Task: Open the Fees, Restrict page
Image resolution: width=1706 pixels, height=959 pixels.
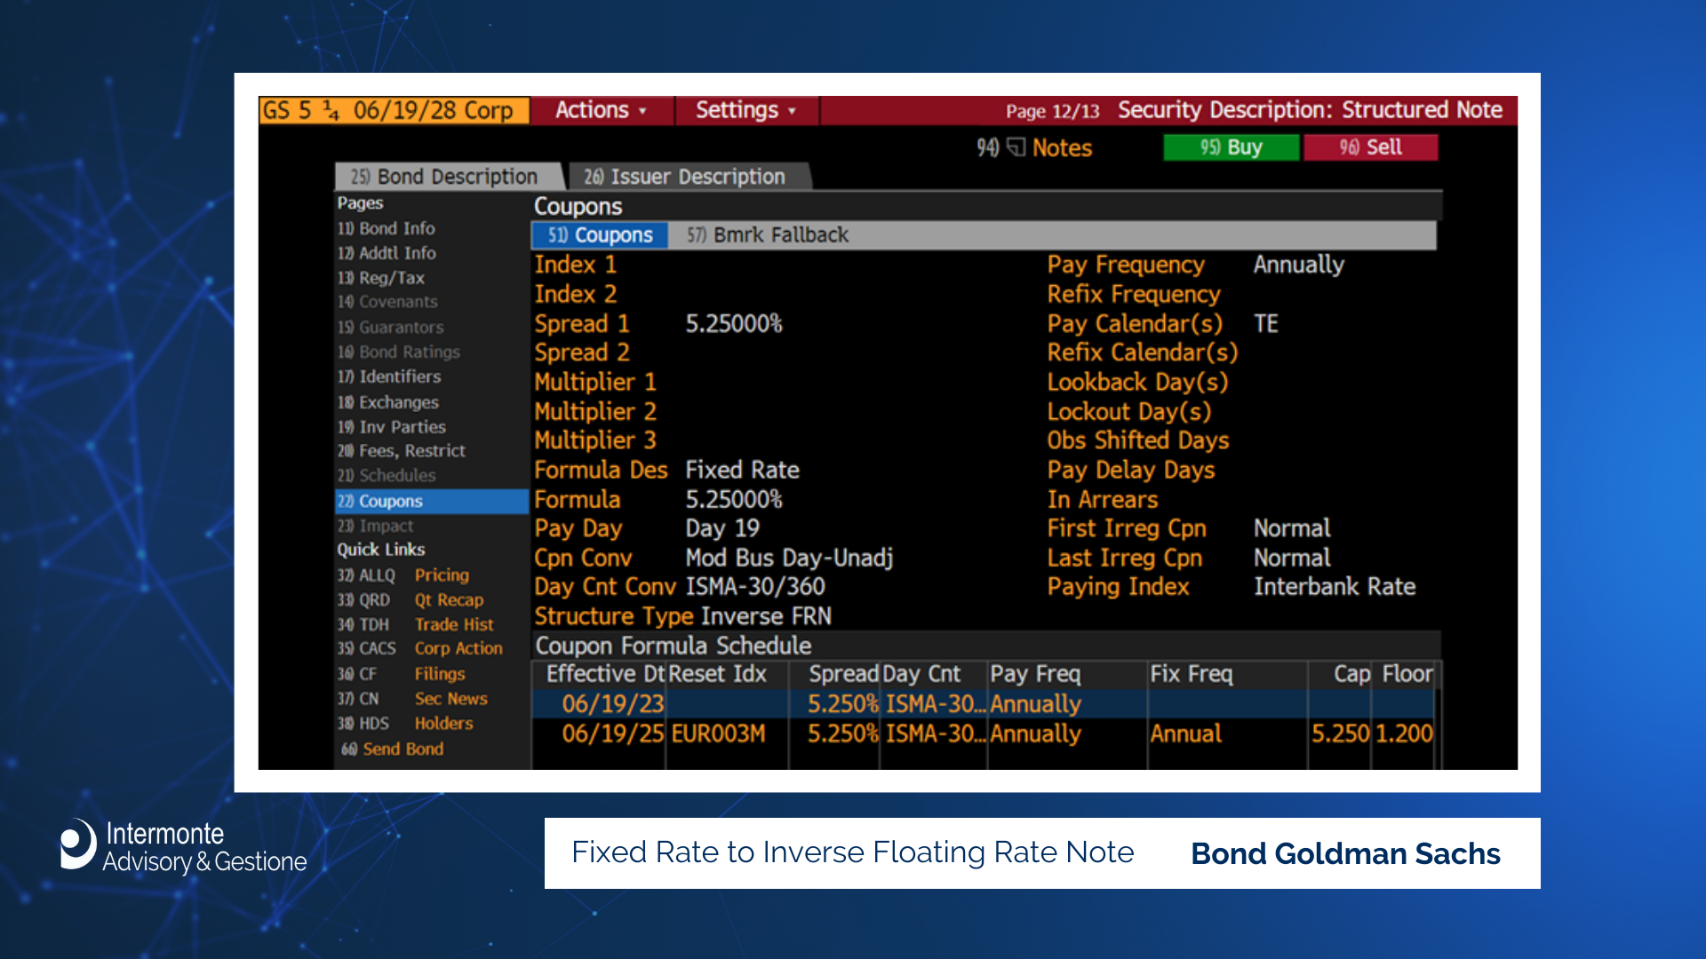Action: [x=402, y=451]
